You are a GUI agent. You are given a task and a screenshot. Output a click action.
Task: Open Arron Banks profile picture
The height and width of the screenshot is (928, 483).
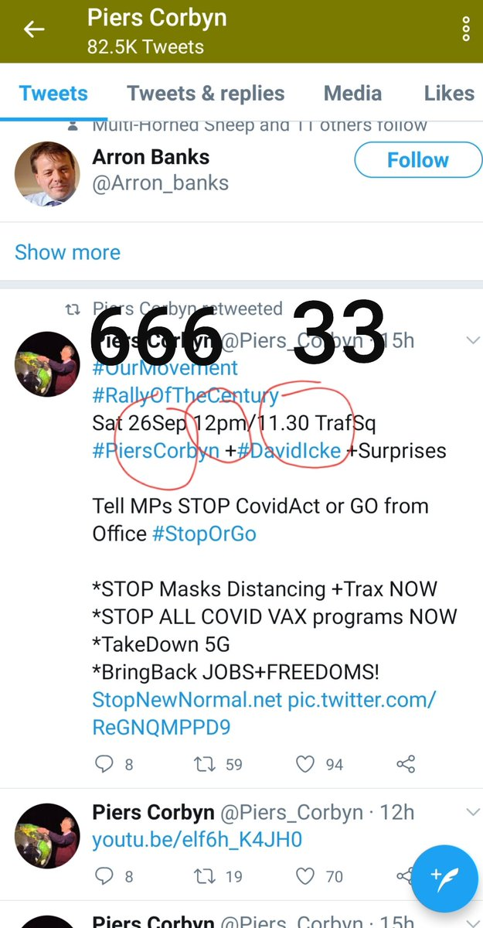(46, 172)
